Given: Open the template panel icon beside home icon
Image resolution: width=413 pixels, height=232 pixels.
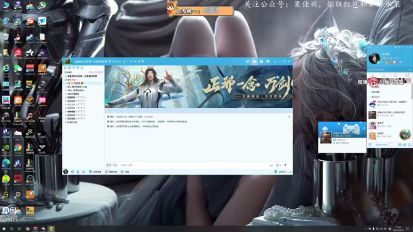Looking at the screenshot, I should [261, 61].
